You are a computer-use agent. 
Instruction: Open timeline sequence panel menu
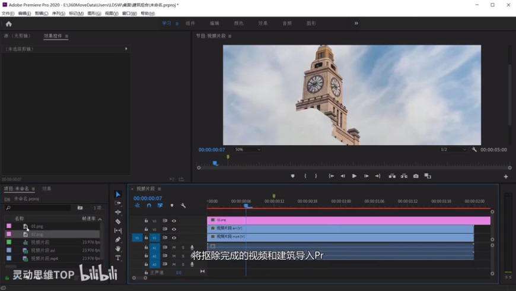pyautogui.click(x=160, y=189)
